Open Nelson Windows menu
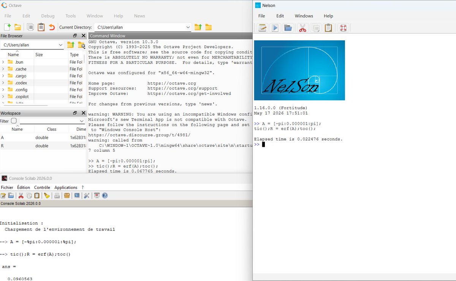 (x=304, y=16)
